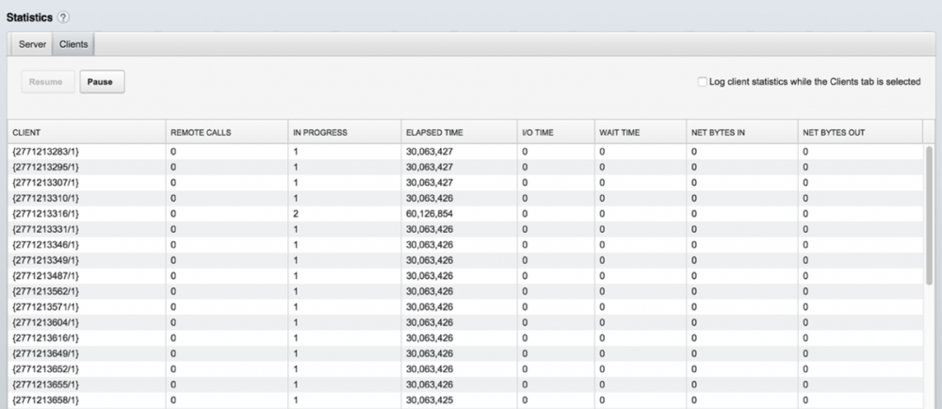
Task: Click Net Bytes Out value for client {2771213604/1}
Action: (805, 322)
